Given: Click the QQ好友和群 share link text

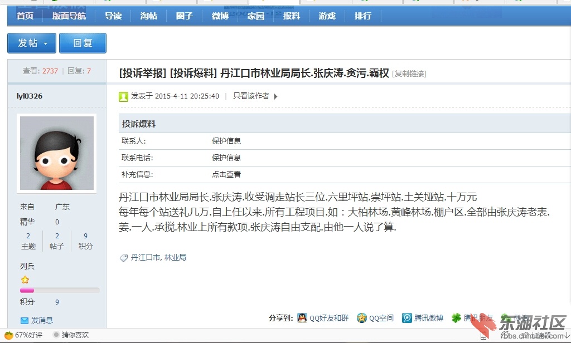Looking at the screenshot, I should 329,318.
